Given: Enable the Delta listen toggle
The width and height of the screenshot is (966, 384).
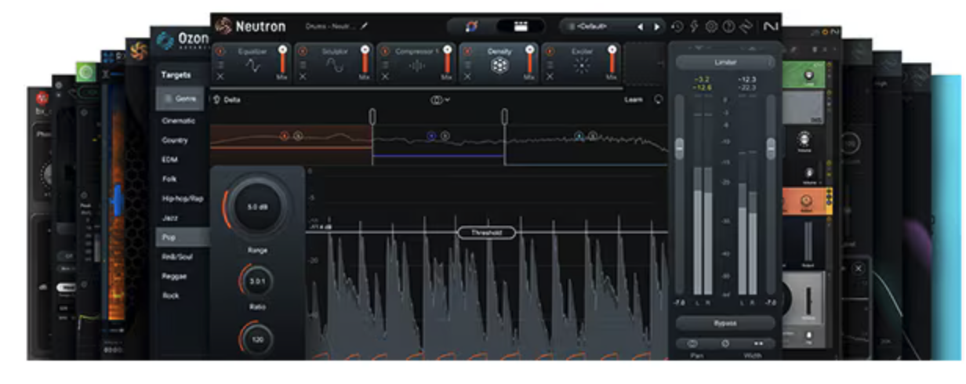Looking at the screenshot, I should point(227,100).
